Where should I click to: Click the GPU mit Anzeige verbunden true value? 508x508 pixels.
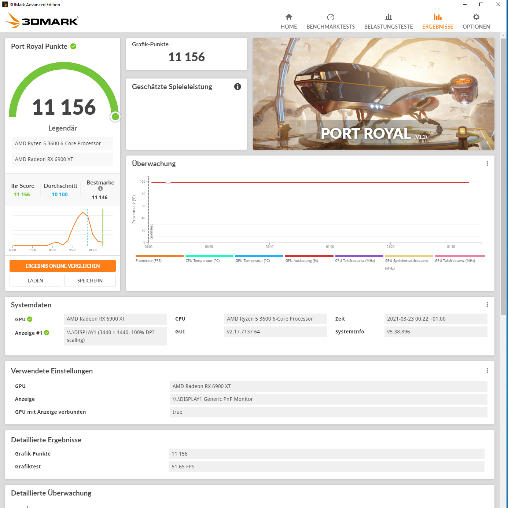coord(328,412)
